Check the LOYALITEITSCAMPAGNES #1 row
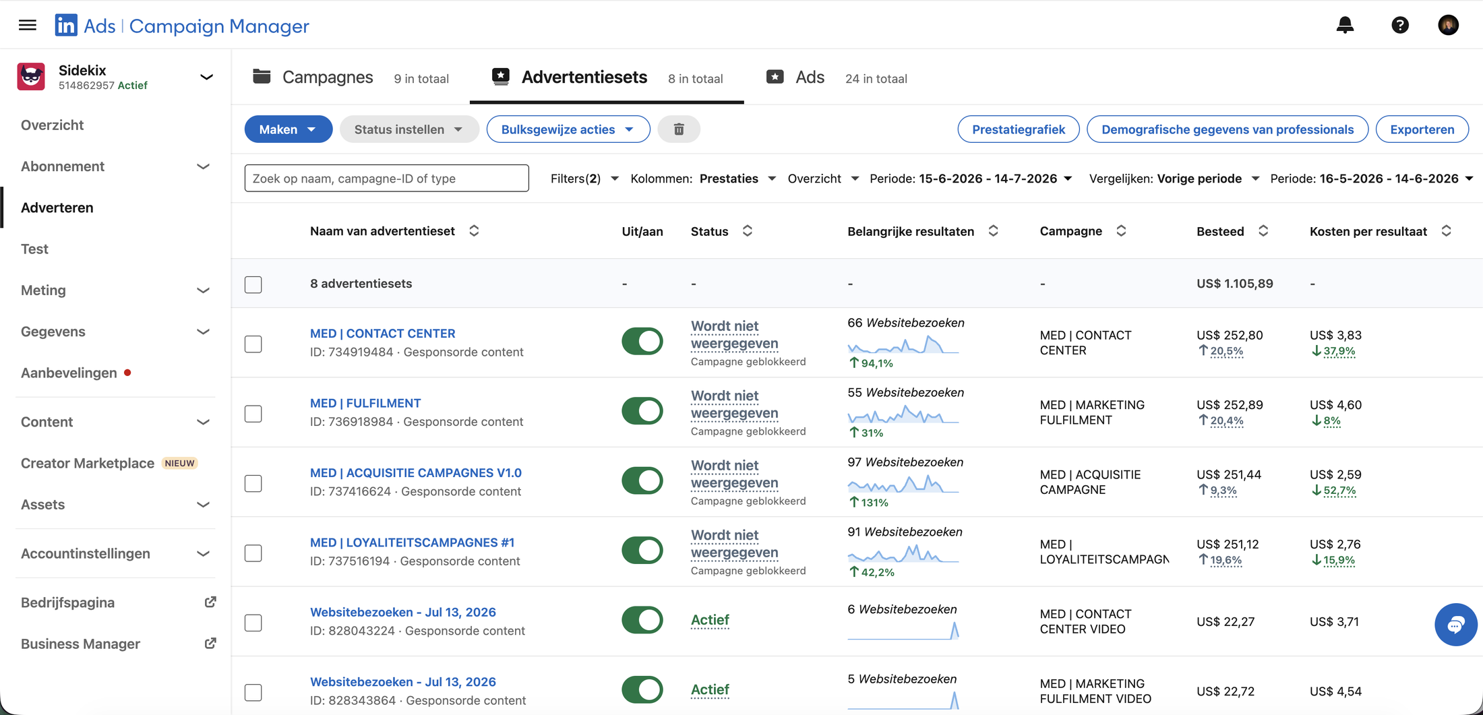Image resolution: width=1483 pixels, height=715 pixels. (253, 553)
